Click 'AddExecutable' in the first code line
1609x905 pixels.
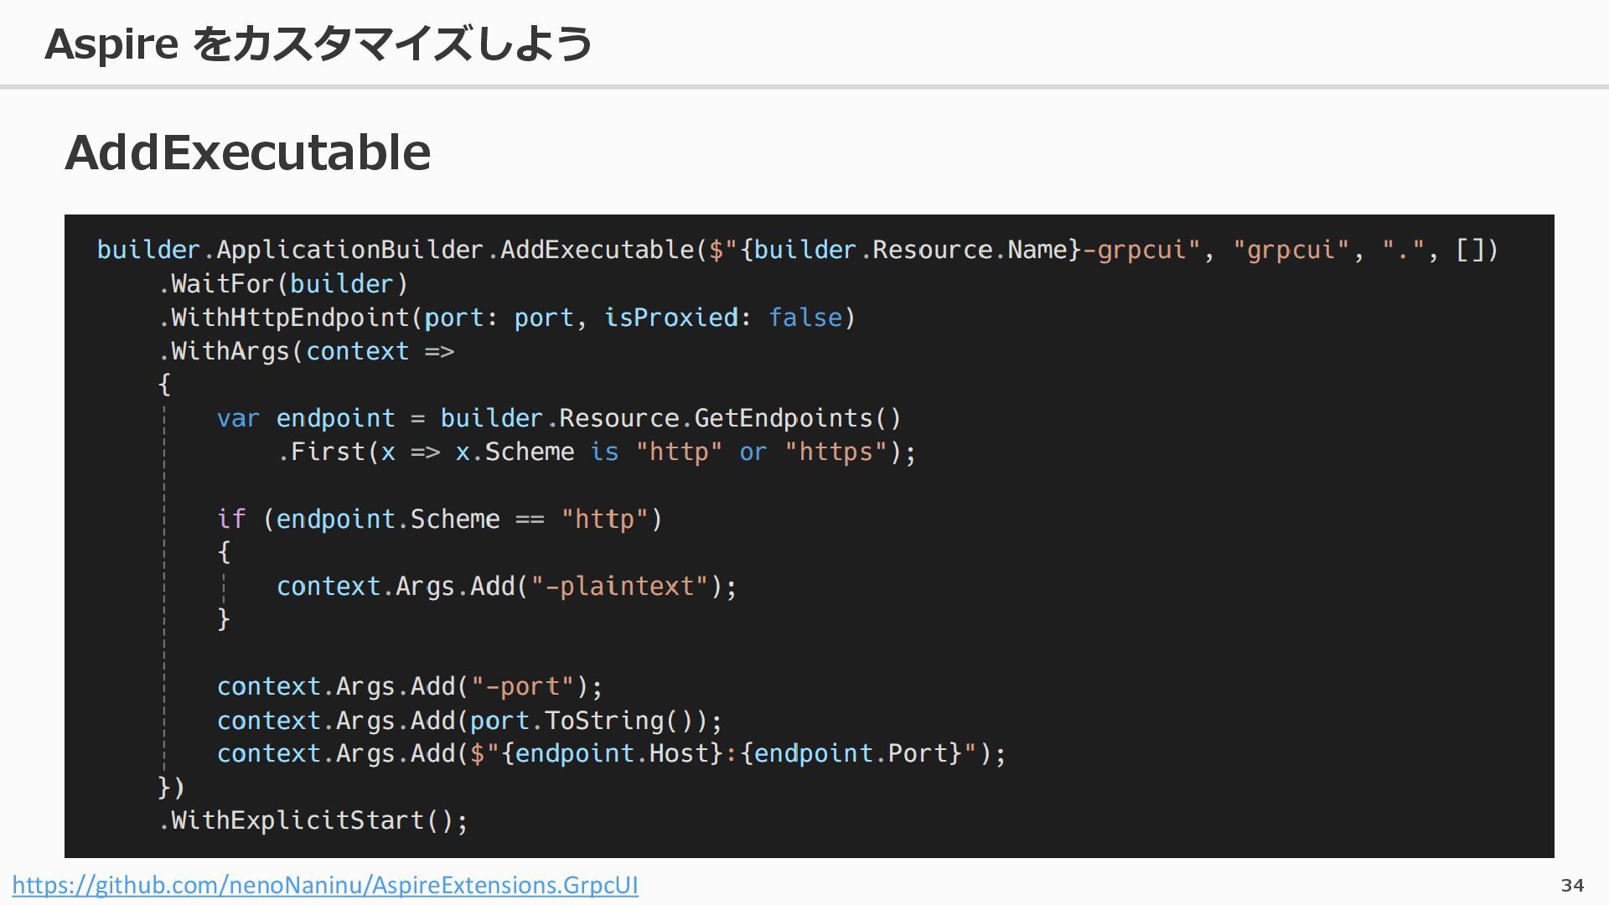[x=597, y=250]
